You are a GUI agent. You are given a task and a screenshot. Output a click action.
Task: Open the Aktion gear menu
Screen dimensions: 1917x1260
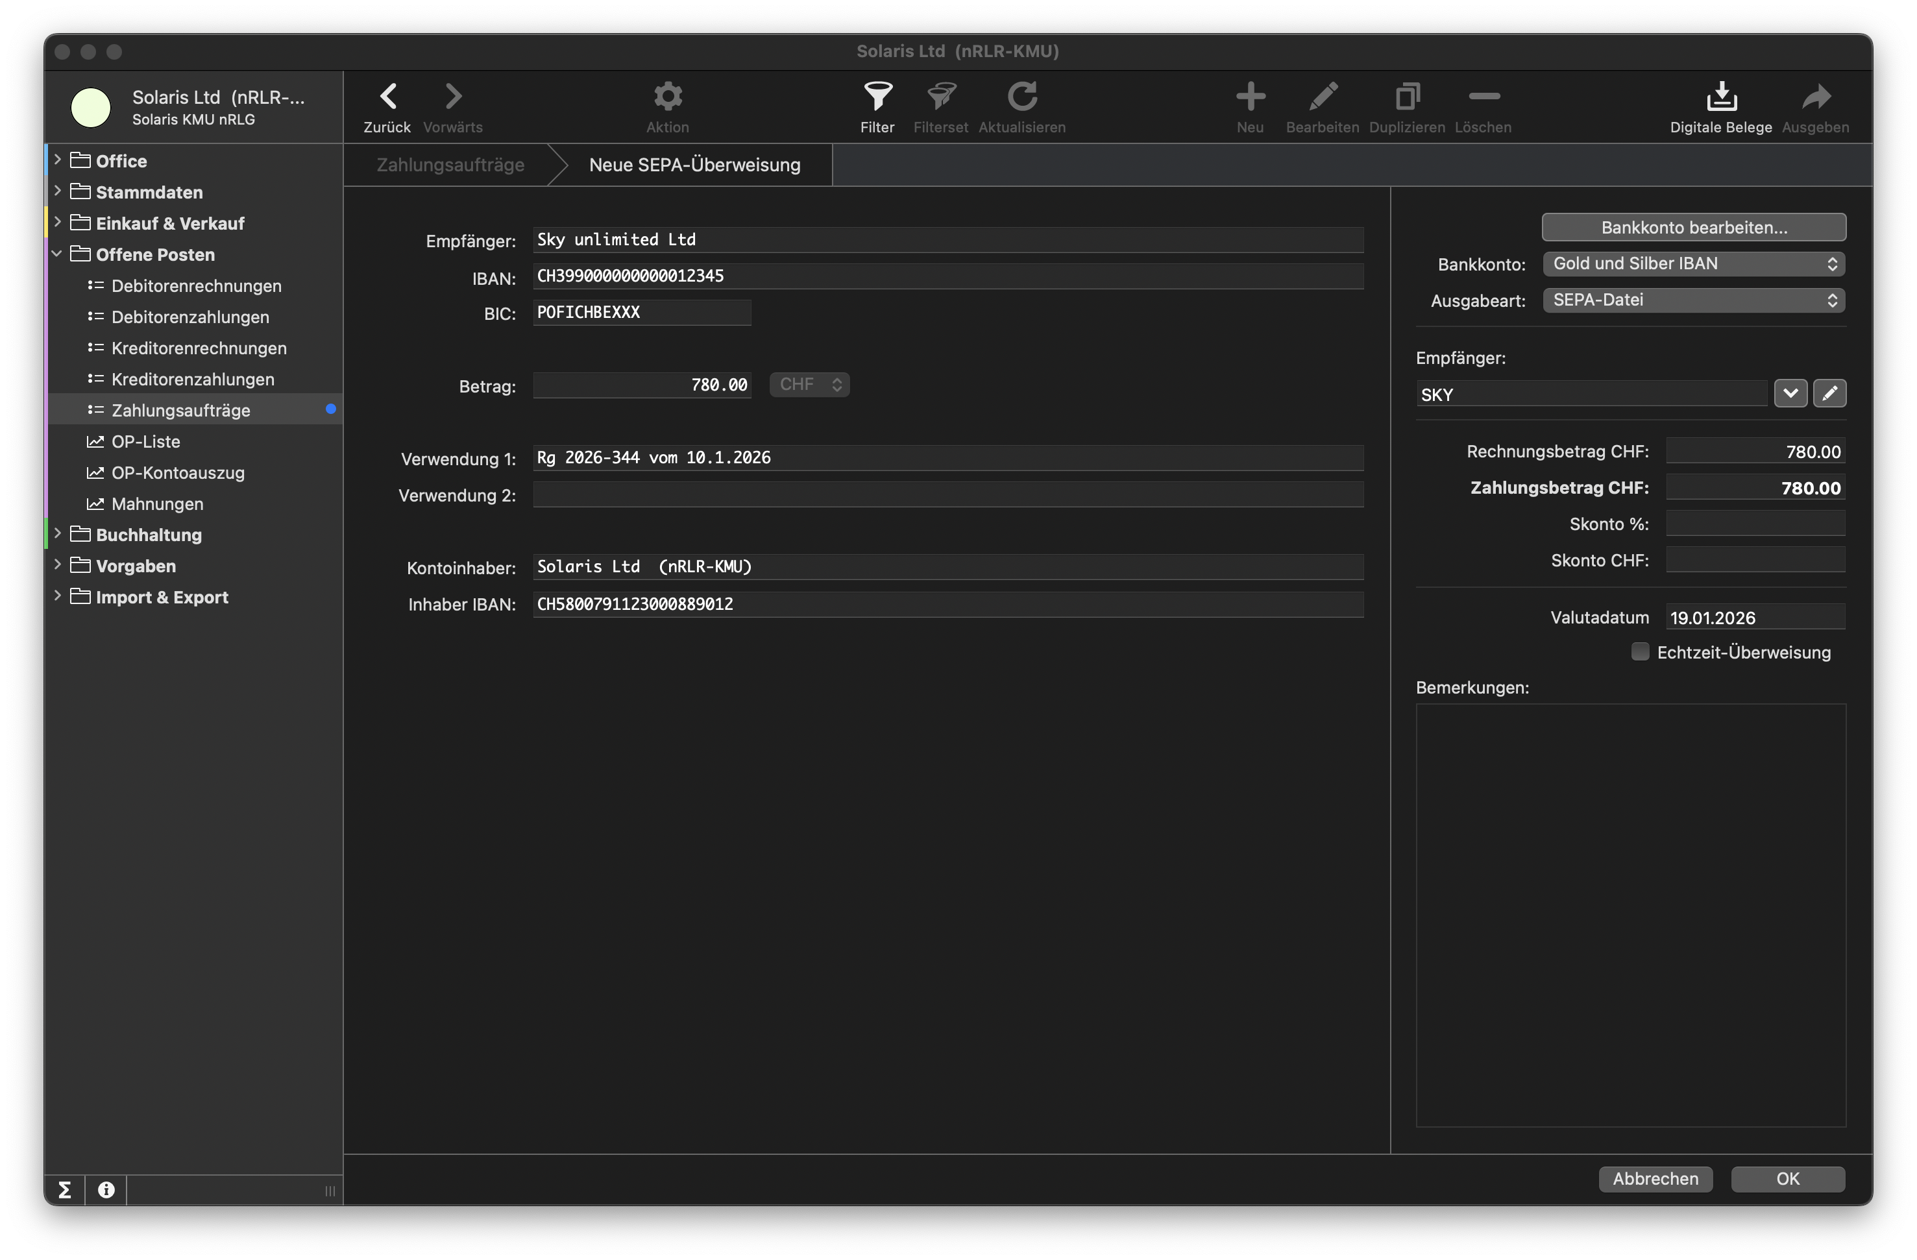(x=667, y=97)
